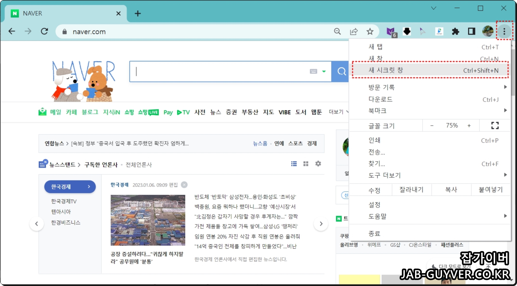Image resolution: width=517 pixels, height=286 pixels.
Task: Toggle the browser side panel icon
Action: point(471,31)
